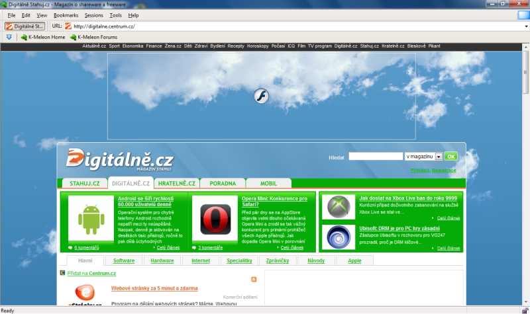The height and width of the screenshot is (314, 530).
Task: Switch to the PORADNA site tab
Action: [x=223, y=184]
